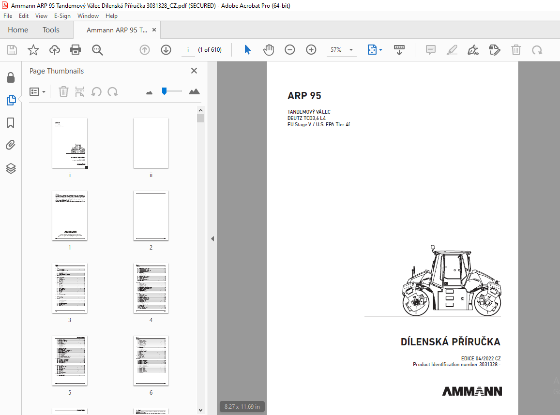Add the document to starred files
The image size is (560, 415).
33,50
